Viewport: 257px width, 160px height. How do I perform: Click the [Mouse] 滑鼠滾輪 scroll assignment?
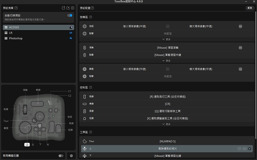tap(167, 48)
